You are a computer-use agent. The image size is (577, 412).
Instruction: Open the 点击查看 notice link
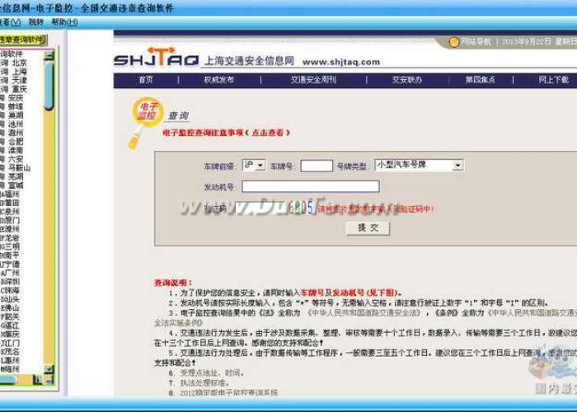268,133
